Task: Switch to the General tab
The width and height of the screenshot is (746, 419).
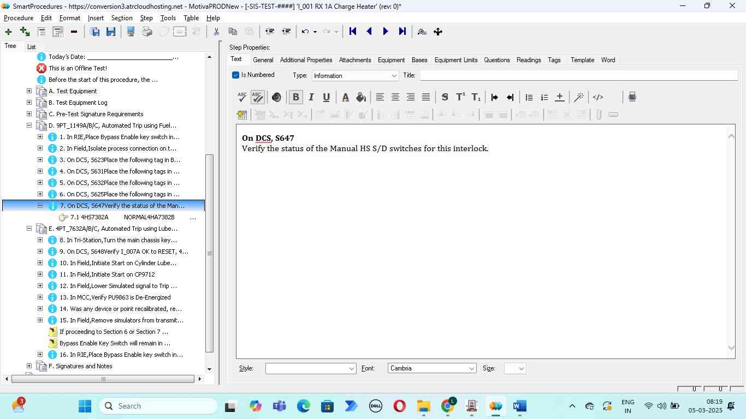Action: pos(263,60)
